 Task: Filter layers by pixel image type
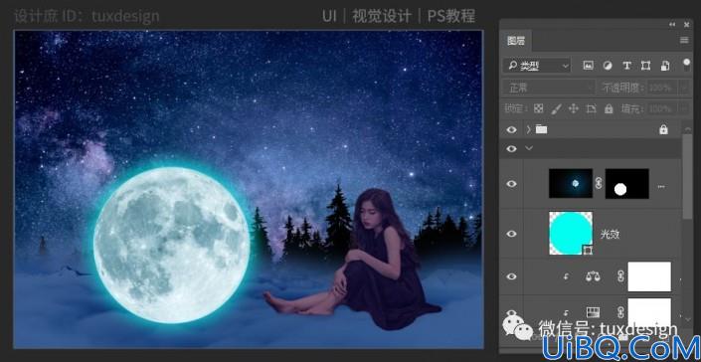tap(588, 66)
